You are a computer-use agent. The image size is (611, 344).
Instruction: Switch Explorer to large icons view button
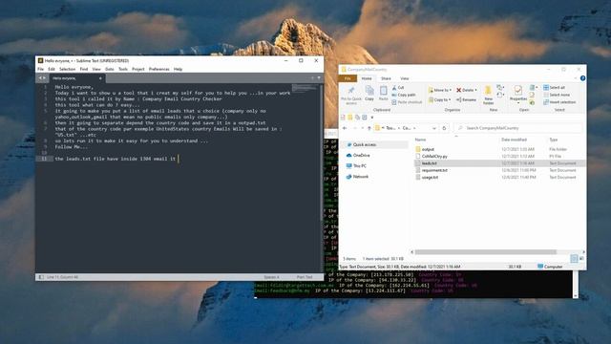tap(581, 259)
